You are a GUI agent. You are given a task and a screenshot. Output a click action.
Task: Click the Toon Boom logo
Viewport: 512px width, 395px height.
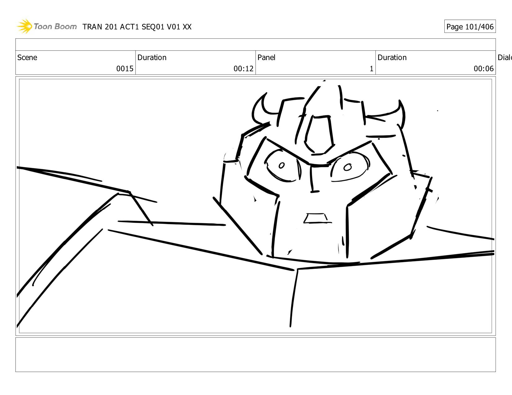pyautogui.click(x=47, y=26)
